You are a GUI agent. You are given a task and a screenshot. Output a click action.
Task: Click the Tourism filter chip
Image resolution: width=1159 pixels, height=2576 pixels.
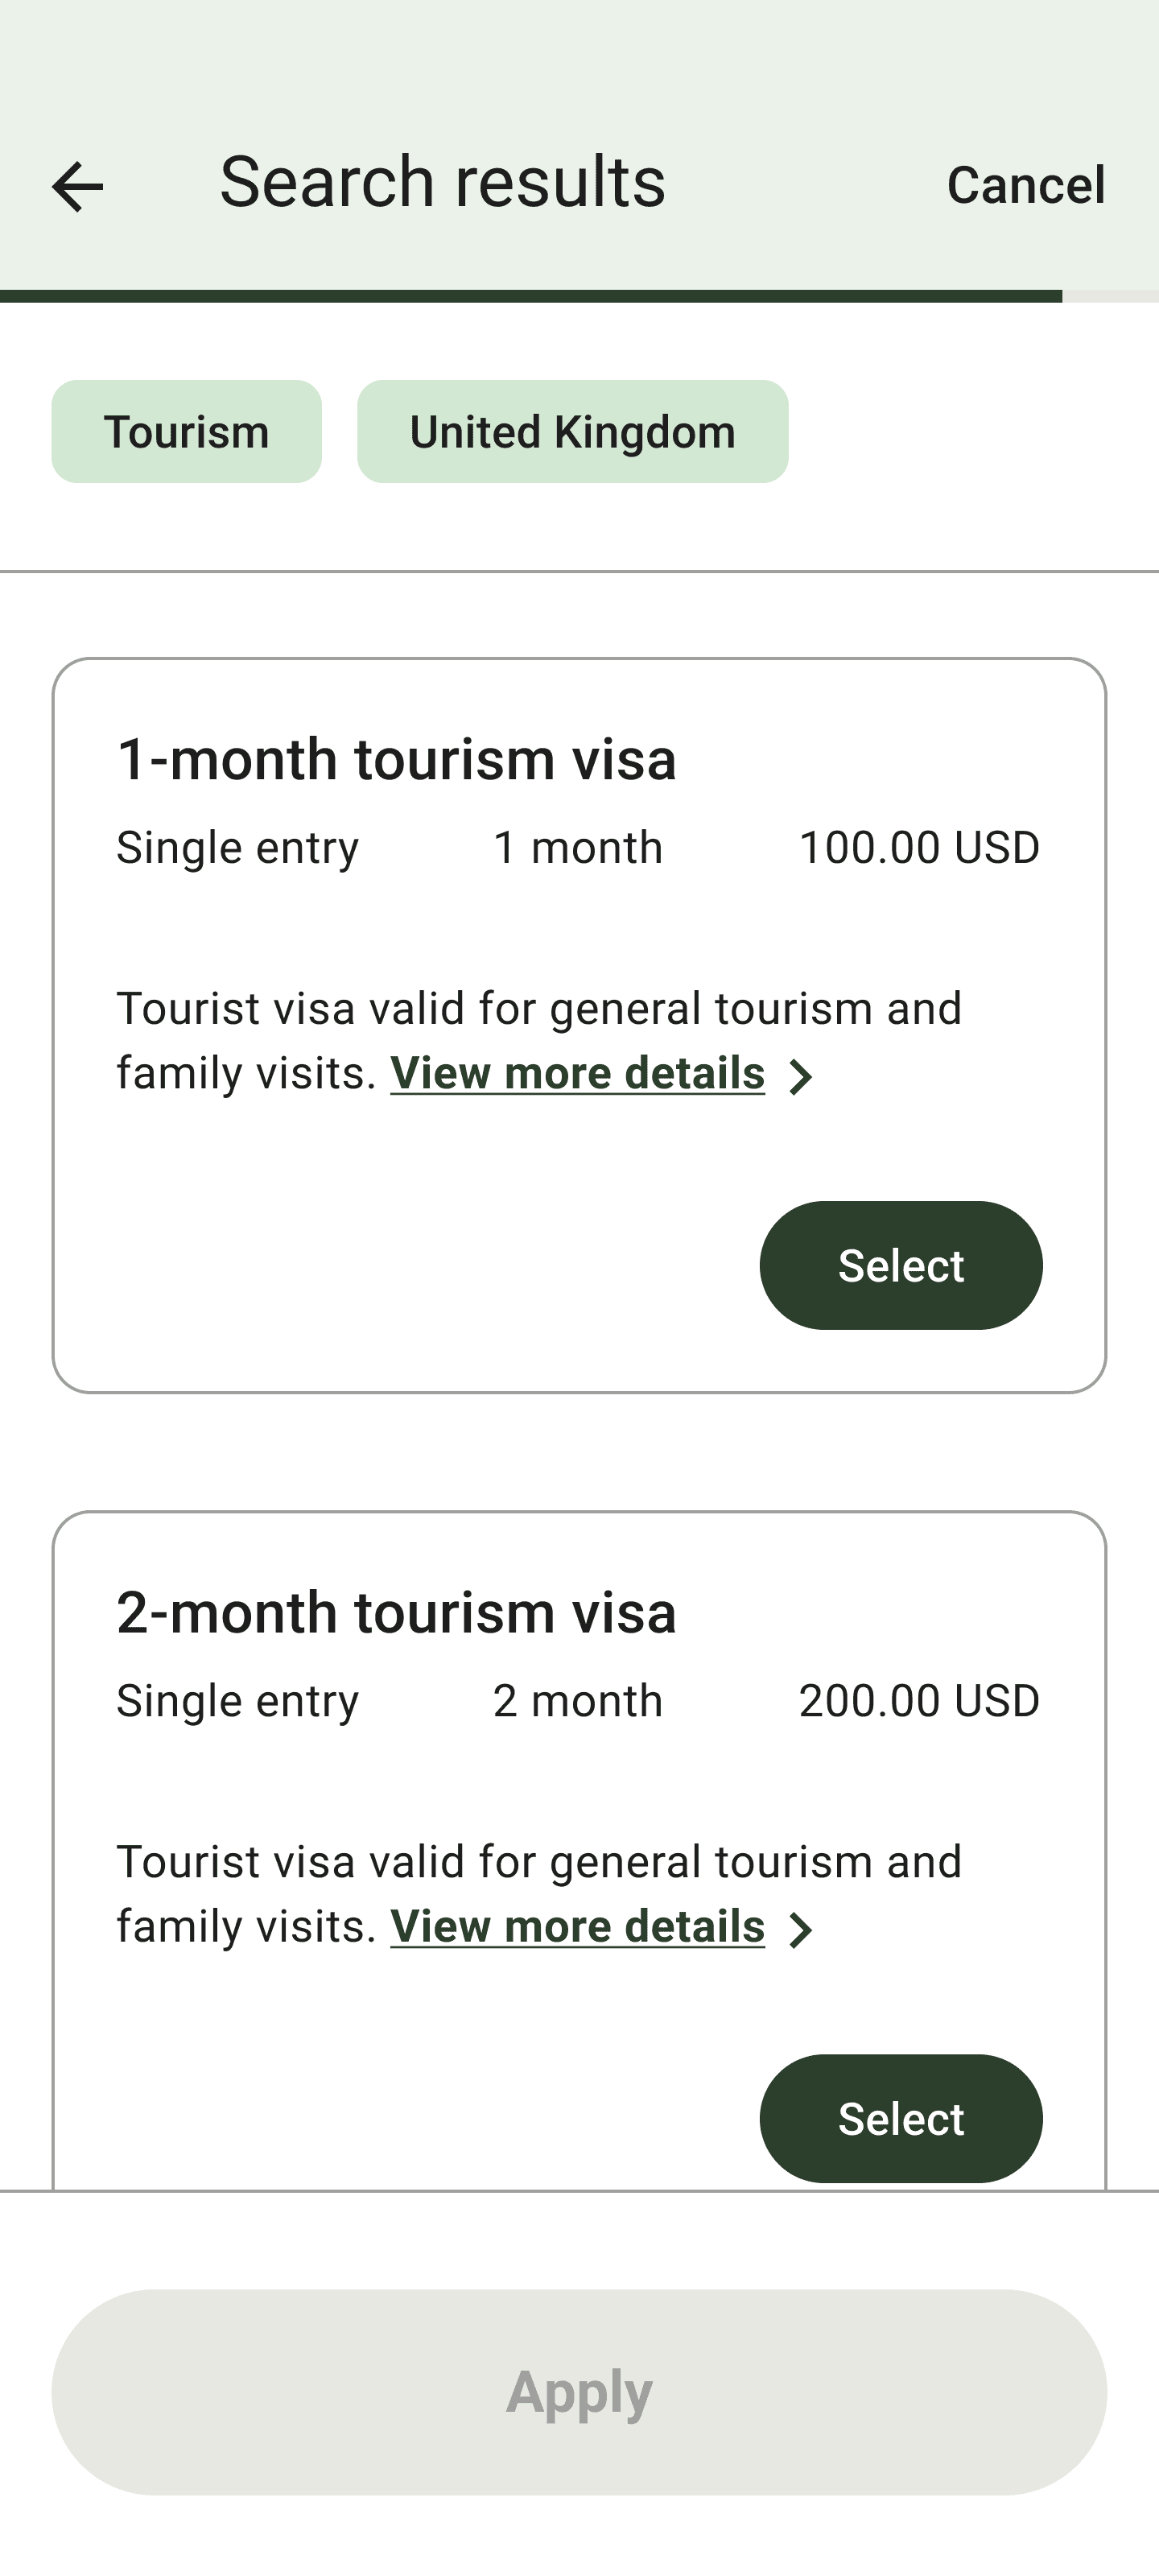[187, 432]
